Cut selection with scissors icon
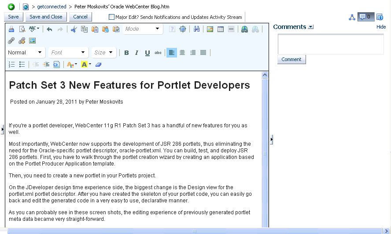The height and width of the screenshot is (234, 391). (x=74, y=29)
